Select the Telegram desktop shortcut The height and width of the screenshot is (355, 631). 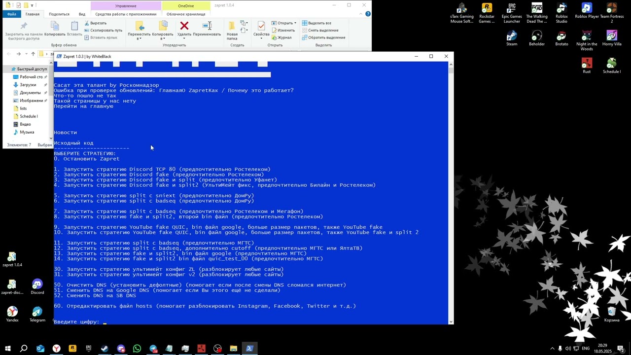[37, 315]
